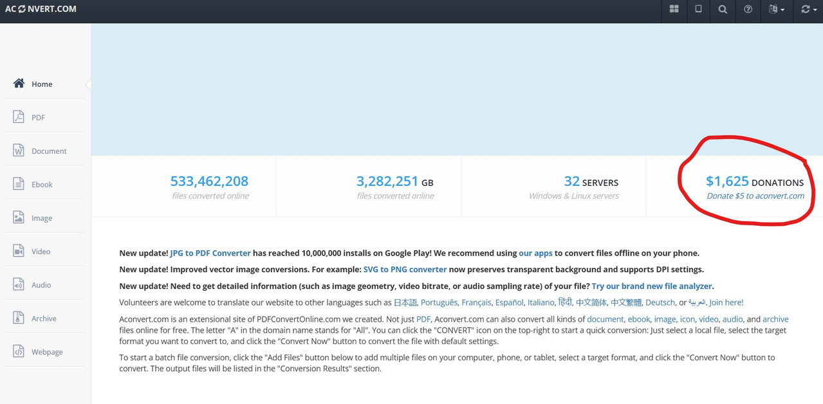Screen dimensions: 823x404
Task: Switch to the 中文简体 language link
Action: point(591,302)
